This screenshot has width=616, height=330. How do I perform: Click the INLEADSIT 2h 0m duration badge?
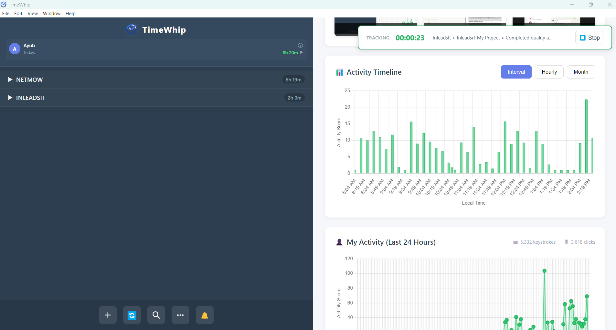[x=294, y=98]
